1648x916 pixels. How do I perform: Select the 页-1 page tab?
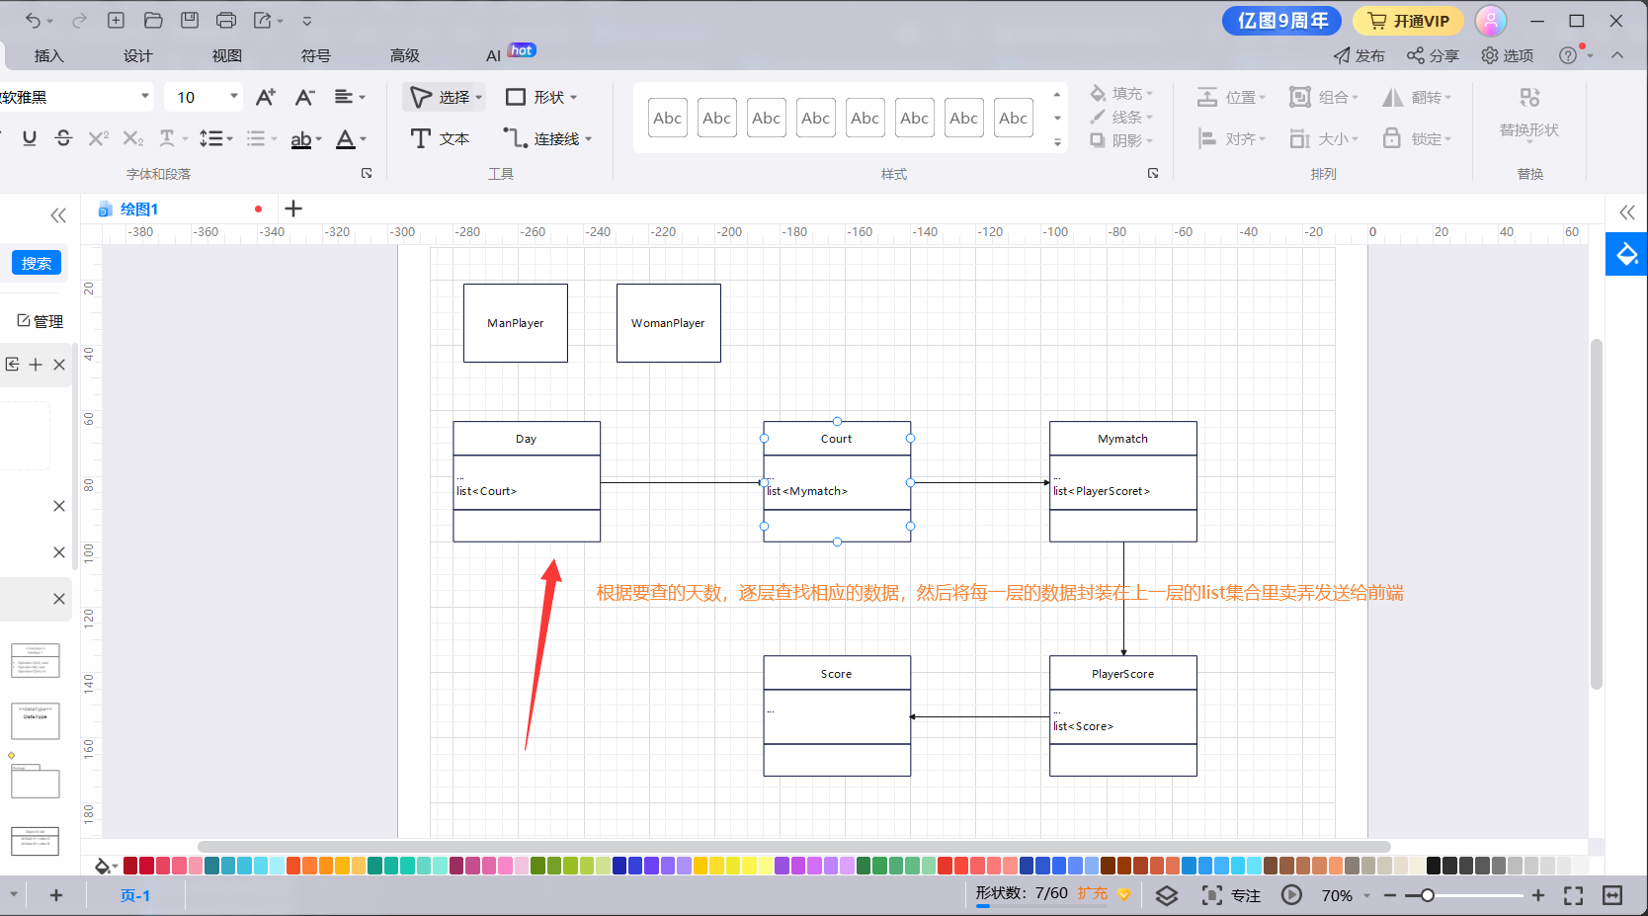tap(135, 895)
